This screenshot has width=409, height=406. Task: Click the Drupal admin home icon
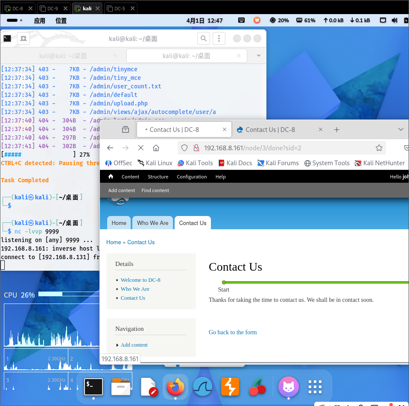(x=111, y=176)
